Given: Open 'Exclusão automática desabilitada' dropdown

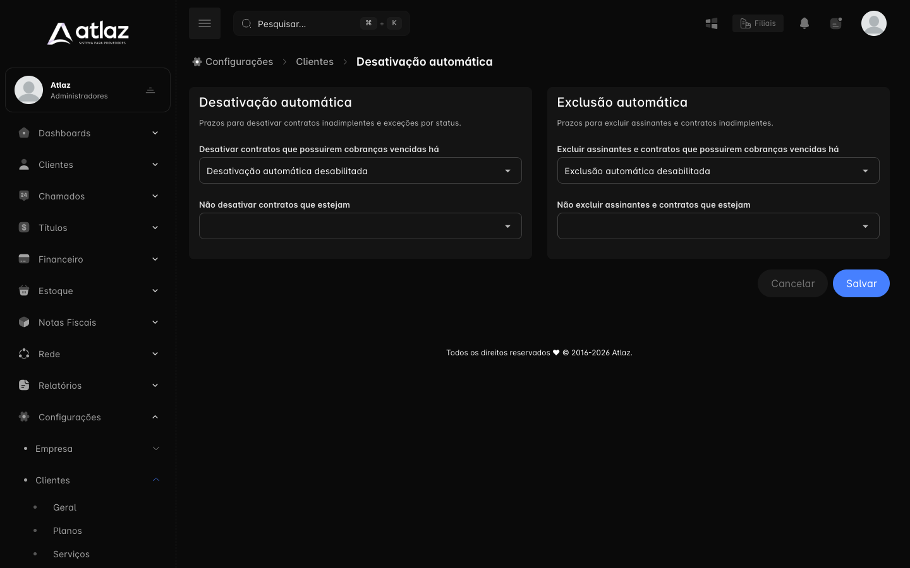Looking at the screenshot, I should click(x=718, y=170).
